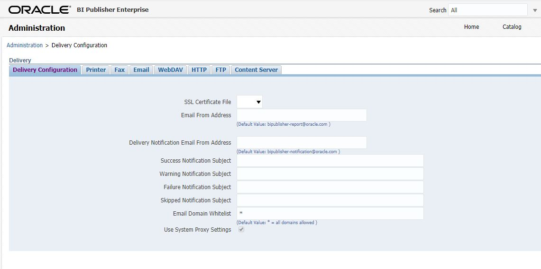Click the Failure Notification Subject field

tap(330, 187)
